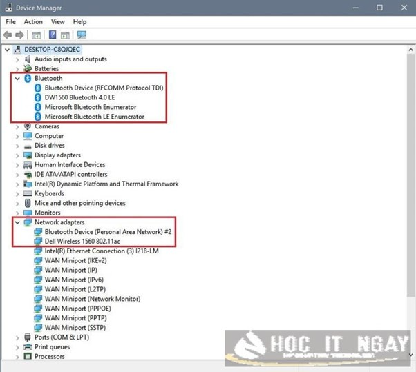Select WAN Miniport (L2TP)
This screenshot has width=416, height=372.
pos(75,289)
